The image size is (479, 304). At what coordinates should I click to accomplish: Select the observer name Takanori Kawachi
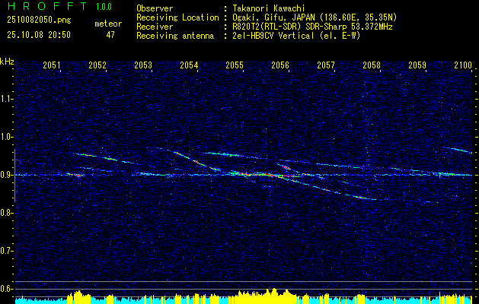click(x=268, y=8)
